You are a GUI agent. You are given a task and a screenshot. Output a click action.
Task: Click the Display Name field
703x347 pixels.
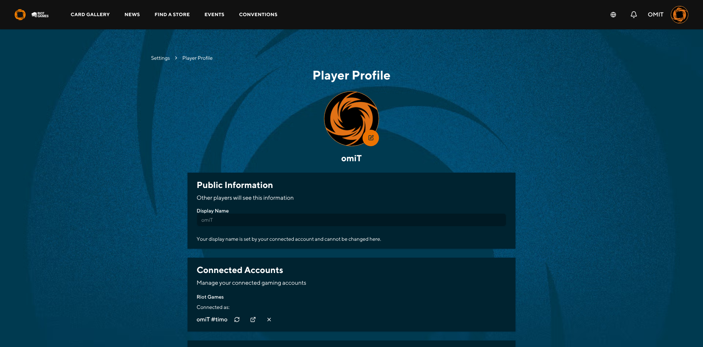click(351, 220)
